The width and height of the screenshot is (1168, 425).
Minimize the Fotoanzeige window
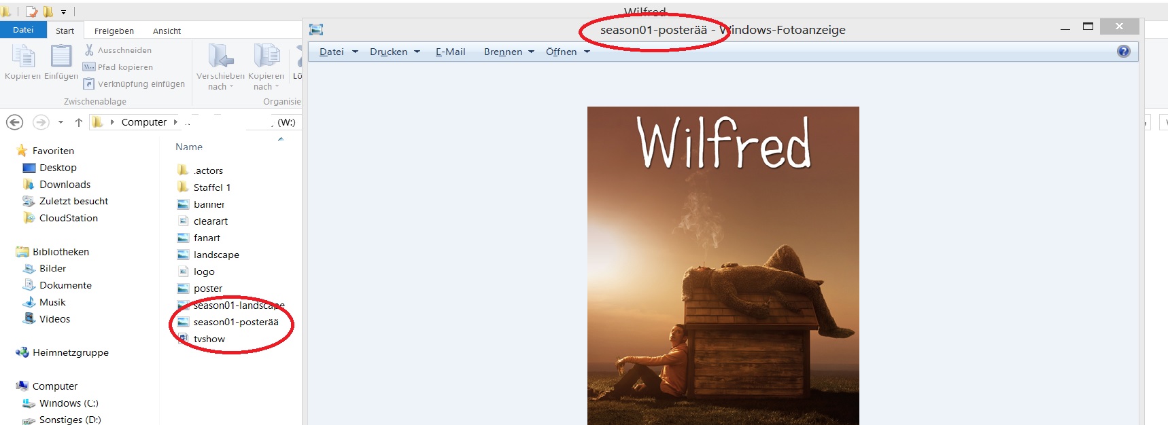1065,28
